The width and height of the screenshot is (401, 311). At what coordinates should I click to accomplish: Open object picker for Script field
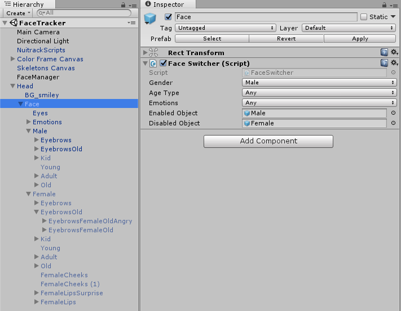coord(393,73)
